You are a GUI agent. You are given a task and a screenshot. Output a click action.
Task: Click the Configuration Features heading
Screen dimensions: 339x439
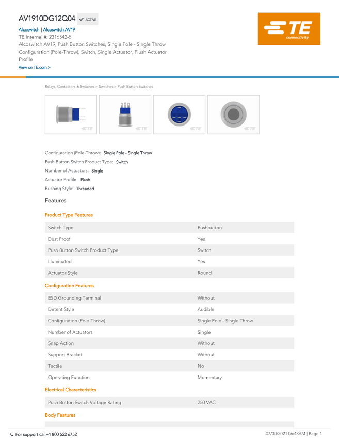(x=69, y=285)
